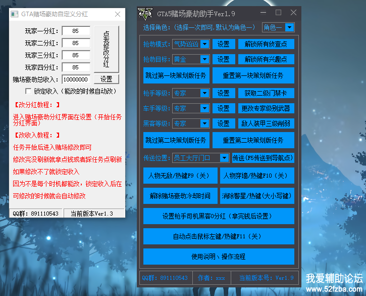Click 传送(F5传送到导航点) button
This screenshot has width=366, height=296.
(263, 158)
